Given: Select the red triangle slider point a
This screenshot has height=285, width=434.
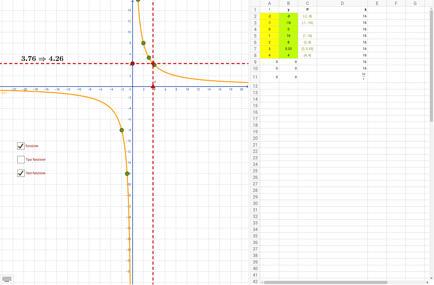Looking at the screenshot, I should (153, 86).
